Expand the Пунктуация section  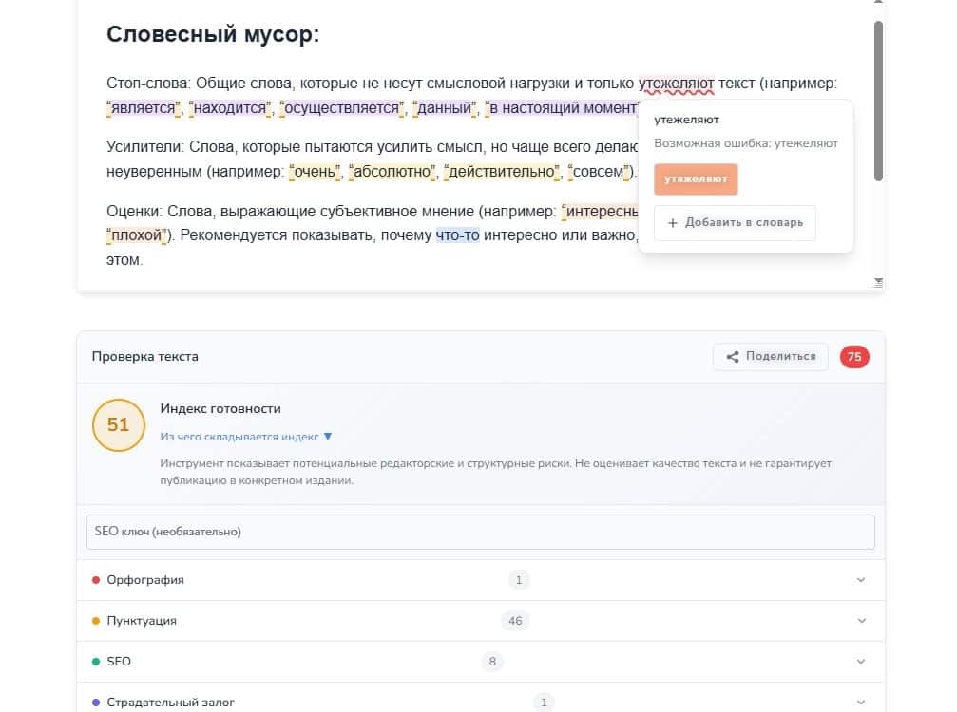860,620
